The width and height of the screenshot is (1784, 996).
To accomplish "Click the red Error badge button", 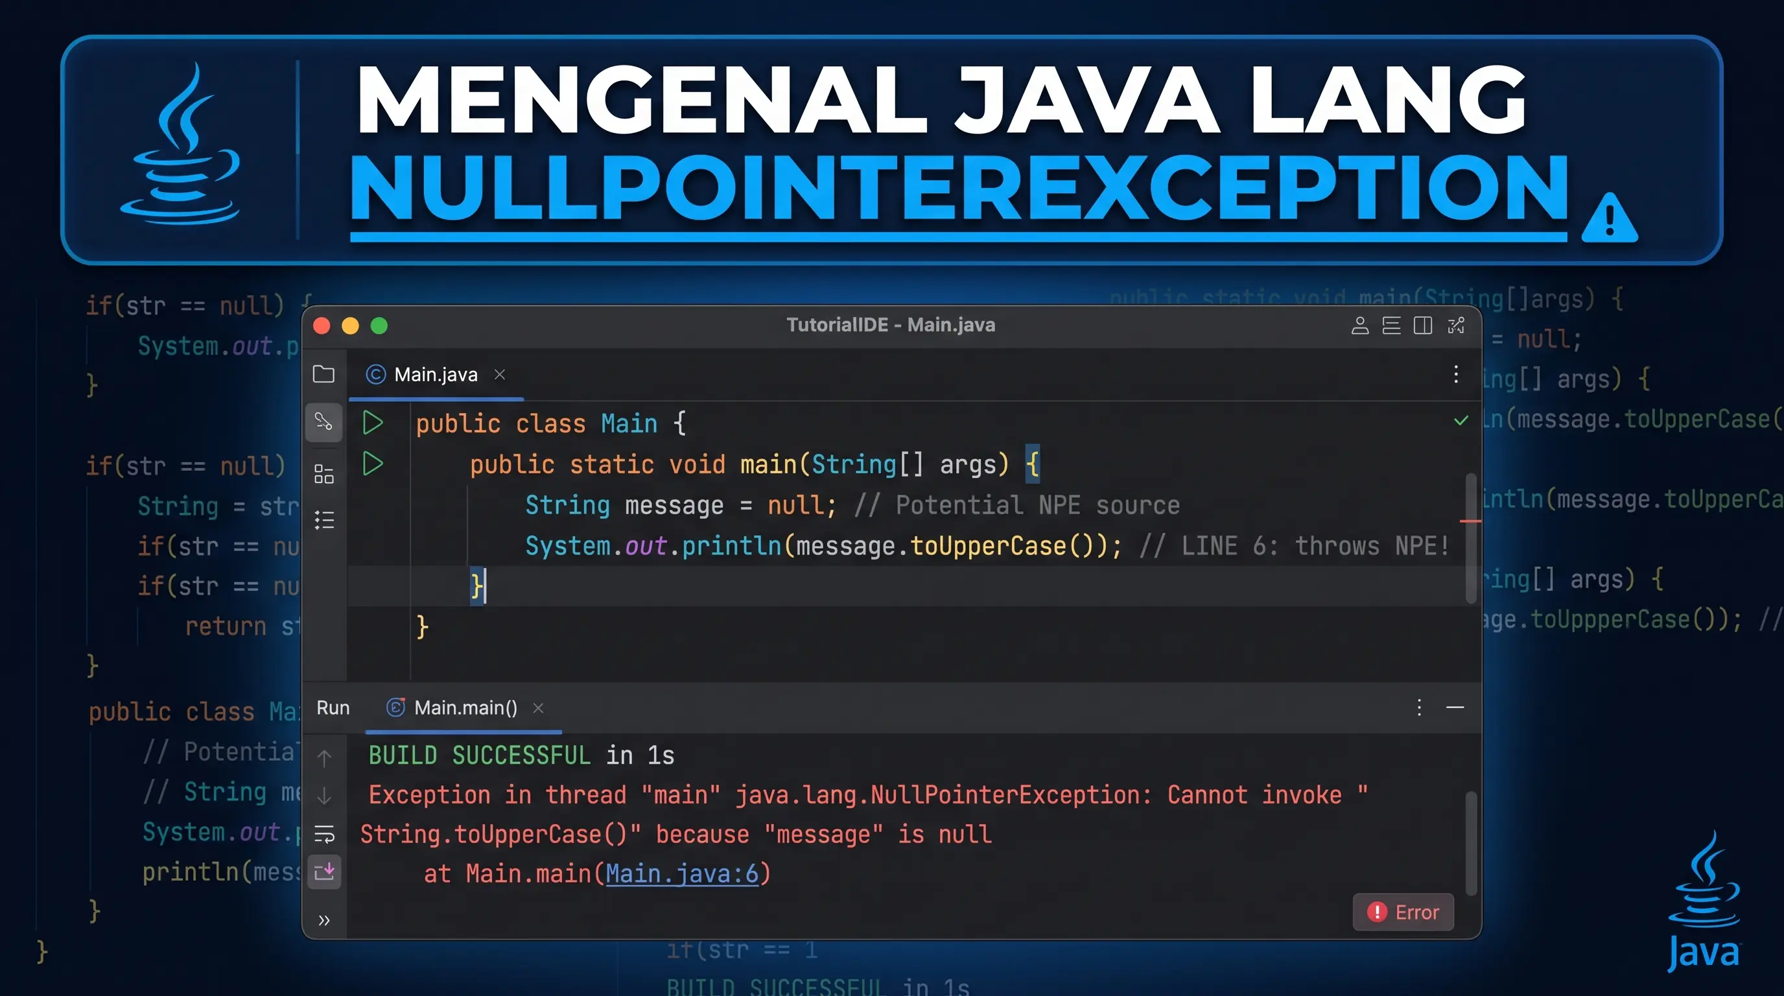I will coord(1403,912).
